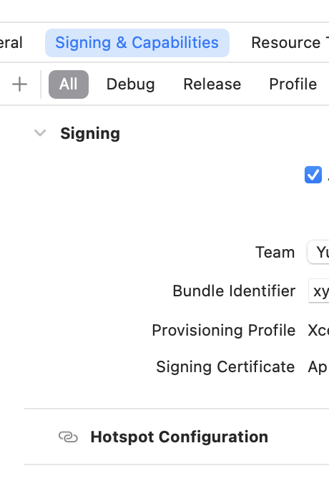Click the Team label
The height and width of the screenshot is (501, 329).
(x=275, y=253)
